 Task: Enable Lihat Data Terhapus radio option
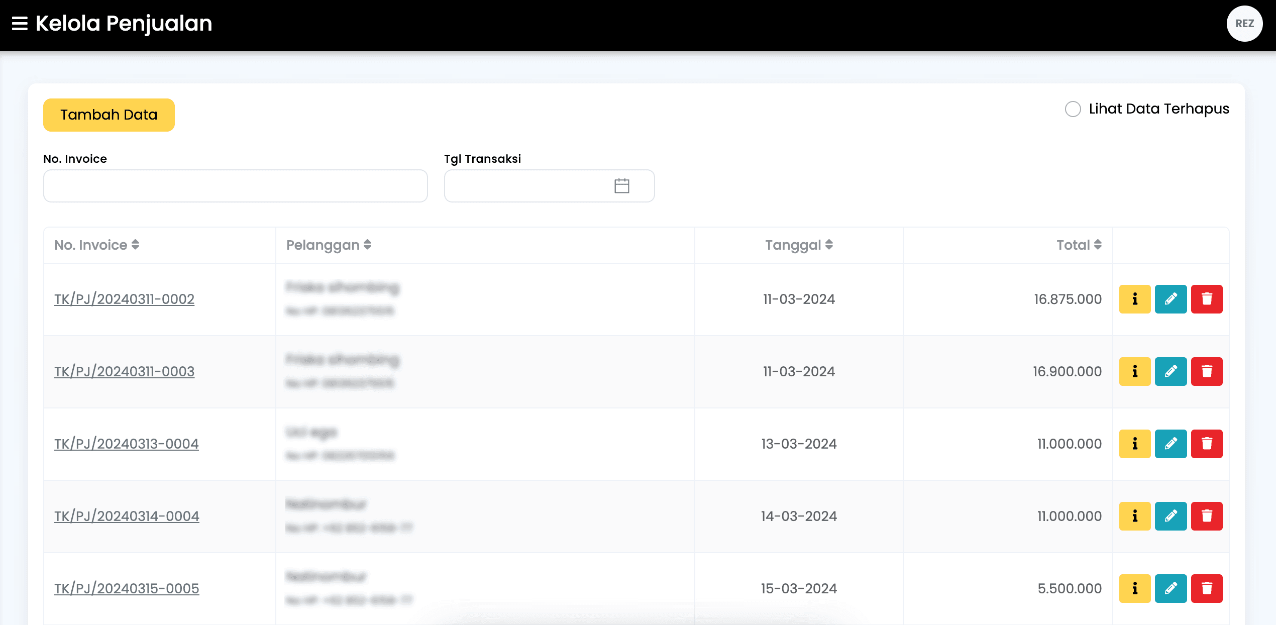click(1073, 109)
